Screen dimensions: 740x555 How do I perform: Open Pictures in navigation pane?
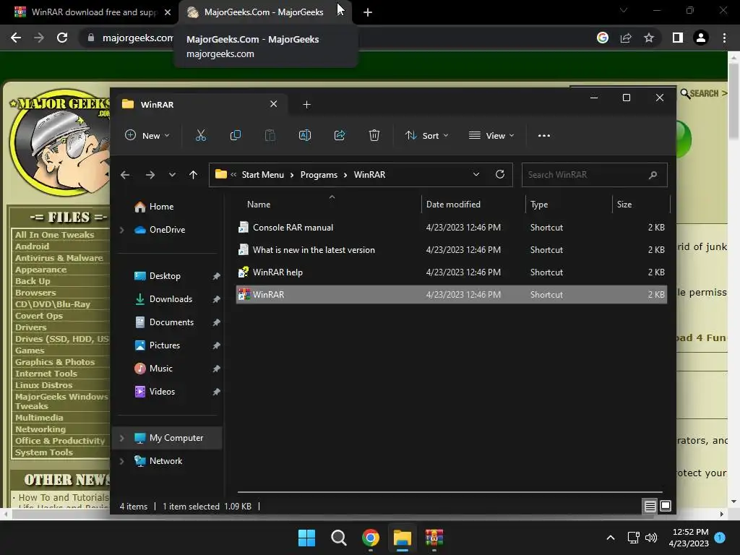click(164, 345)
